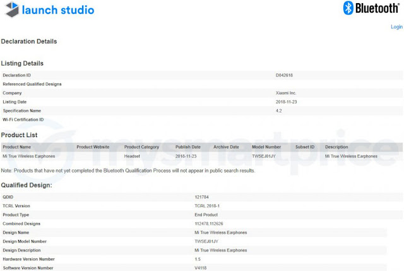Click the Wi-Fi Certification ID label

click(23, 119)
